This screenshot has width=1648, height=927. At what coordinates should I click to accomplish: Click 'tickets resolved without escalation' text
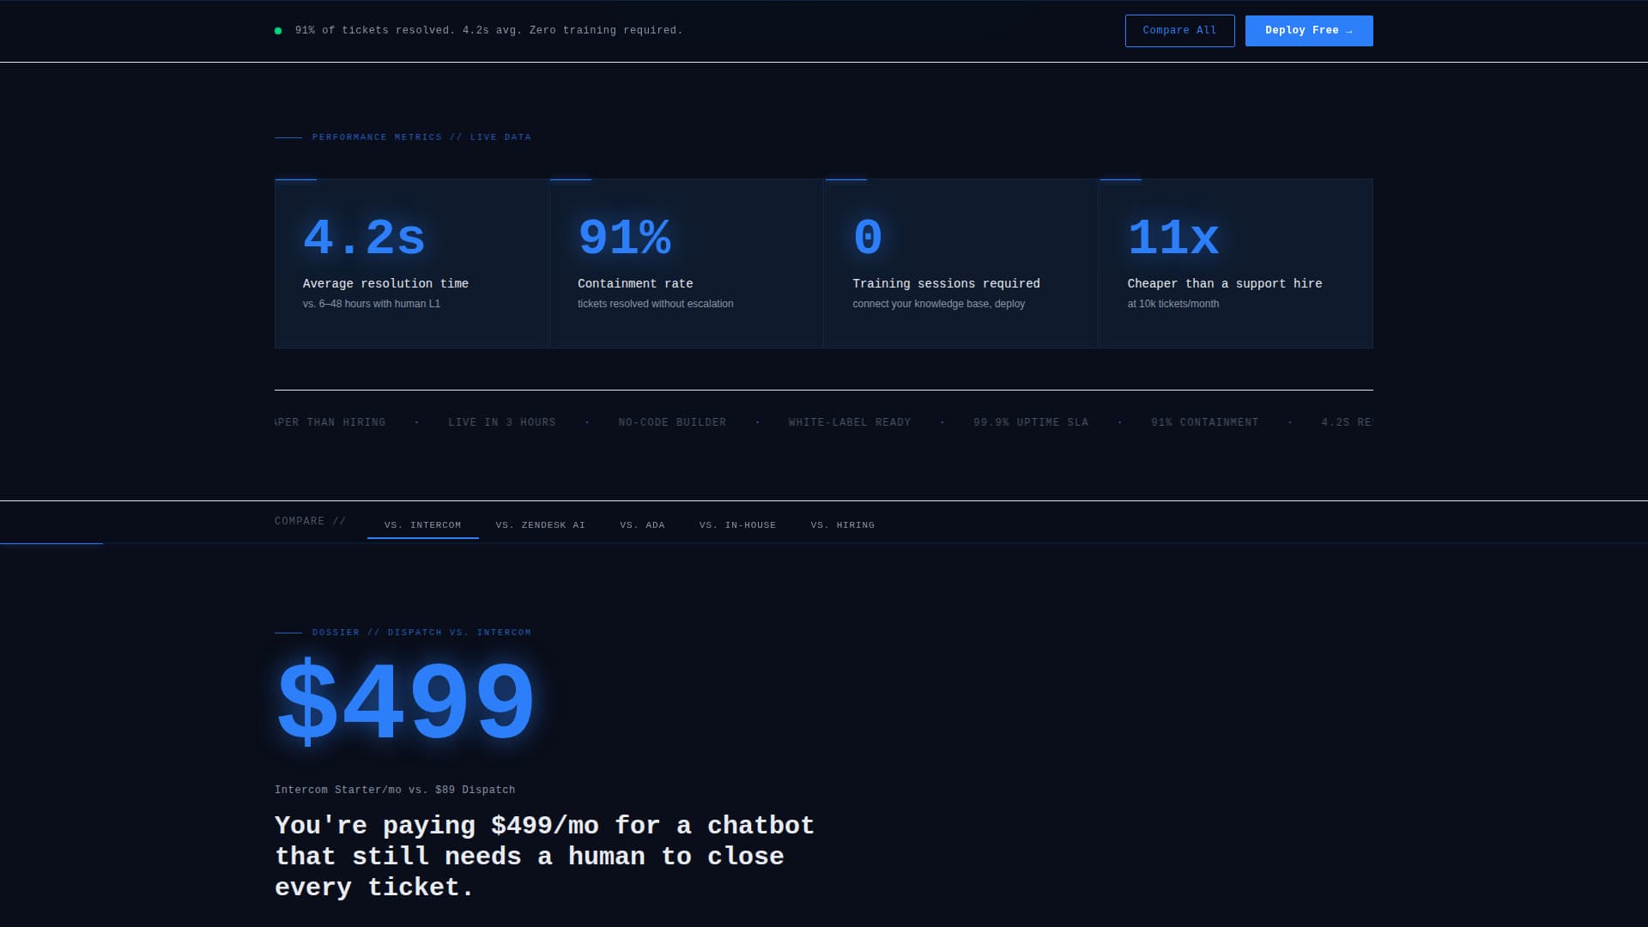(656, 304)
